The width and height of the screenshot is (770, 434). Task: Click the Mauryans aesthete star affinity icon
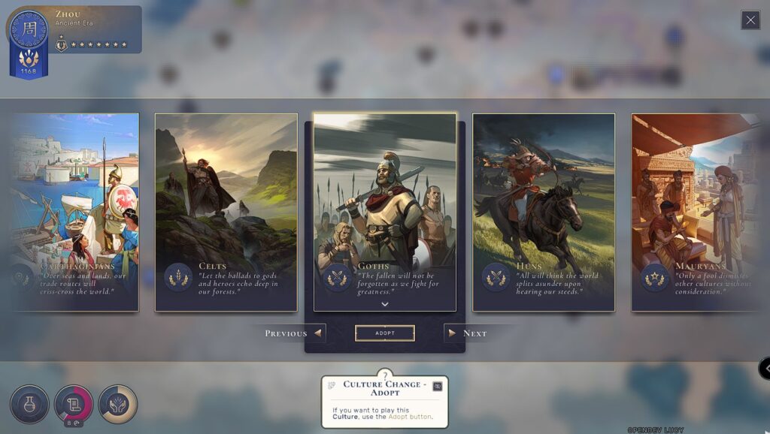tap(655, 278)
